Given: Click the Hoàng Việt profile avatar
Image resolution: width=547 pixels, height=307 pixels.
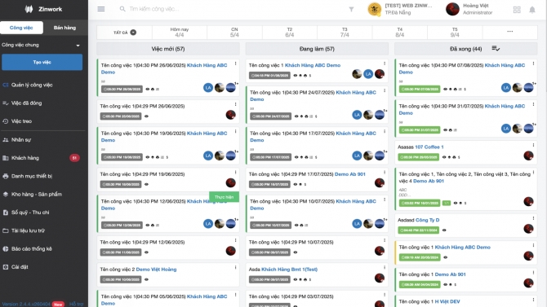Looking at the screenshot, I should pyautogui.click(x=452, y=9).
